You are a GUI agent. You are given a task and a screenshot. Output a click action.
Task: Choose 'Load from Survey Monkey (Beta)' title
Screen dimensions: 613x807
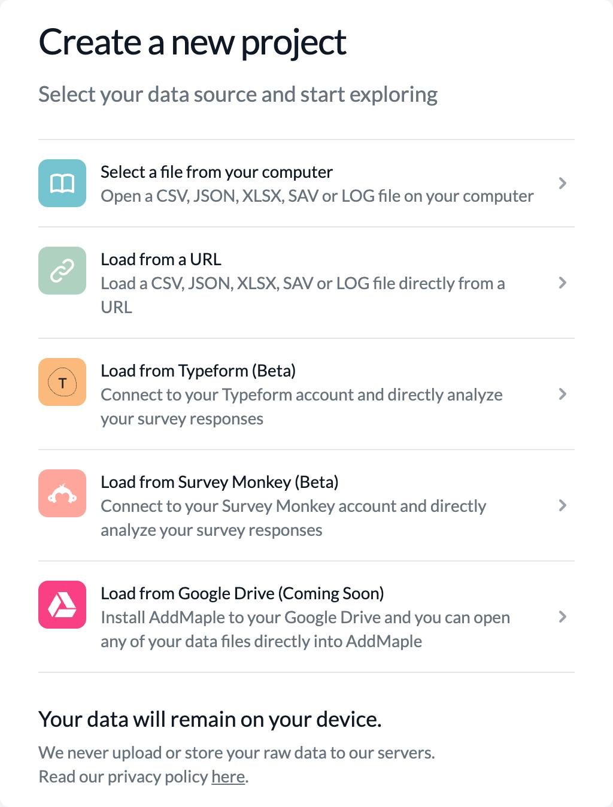tap(220, 483)
